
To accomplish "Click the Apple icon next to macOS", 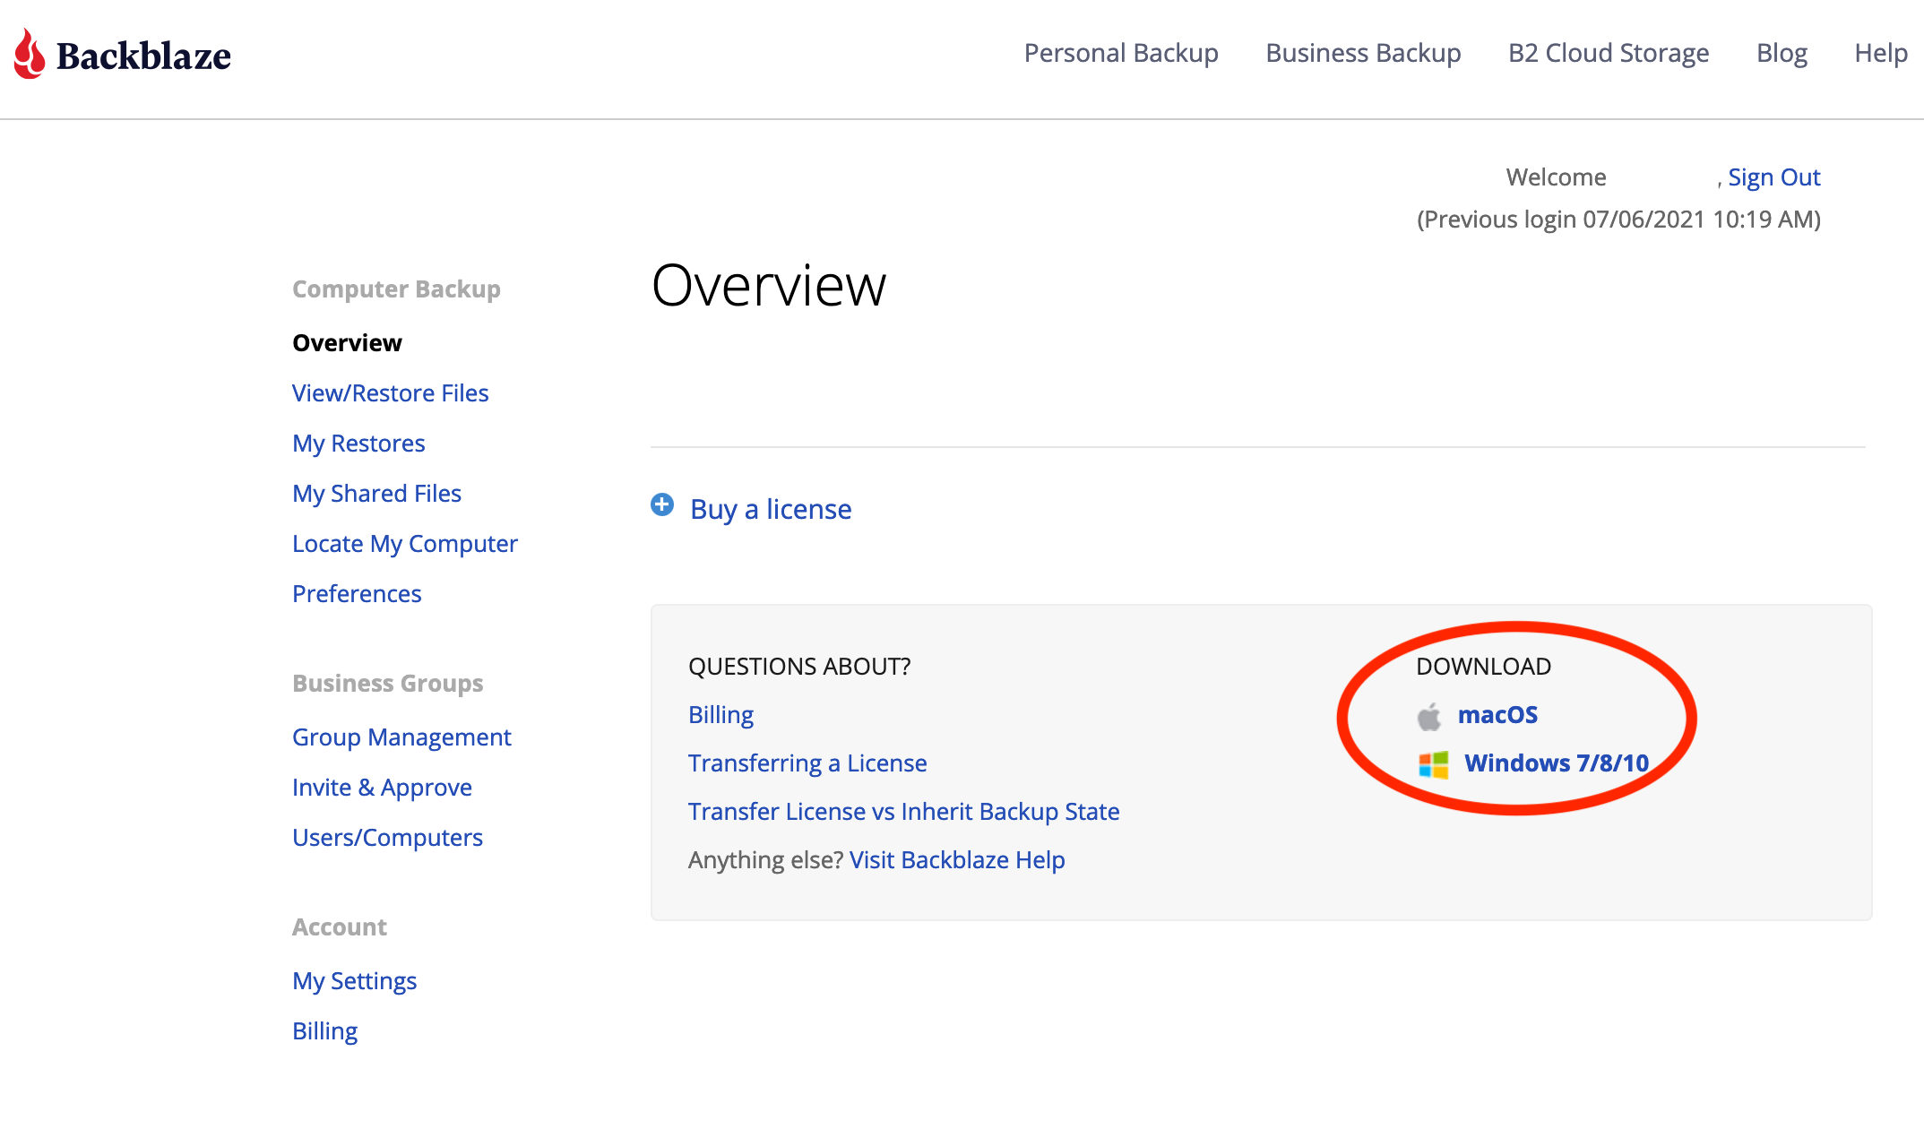I will coord(1429,716).
